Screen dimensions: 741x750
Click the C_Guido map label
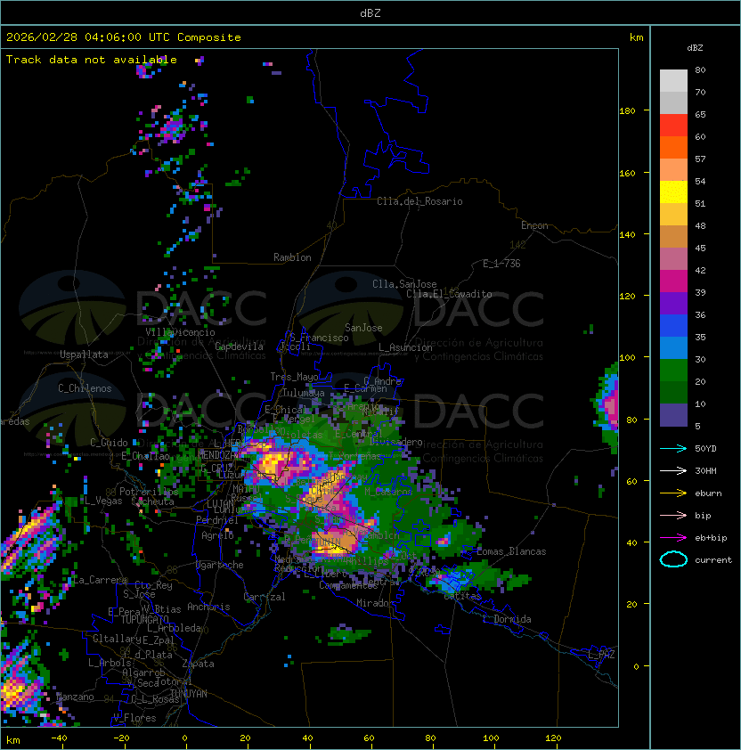(x=109, y=443)
